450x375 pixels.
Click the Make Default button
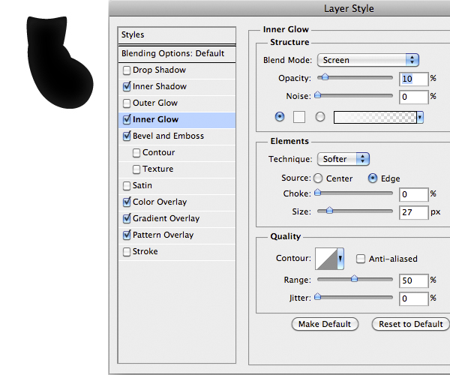(324, 324)
